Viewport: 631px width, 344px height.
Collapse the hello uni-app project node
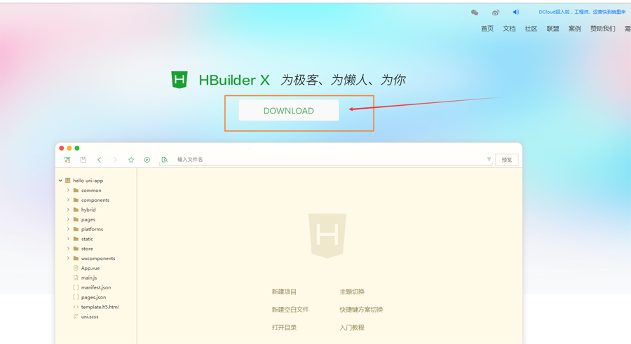pos(60,181)
